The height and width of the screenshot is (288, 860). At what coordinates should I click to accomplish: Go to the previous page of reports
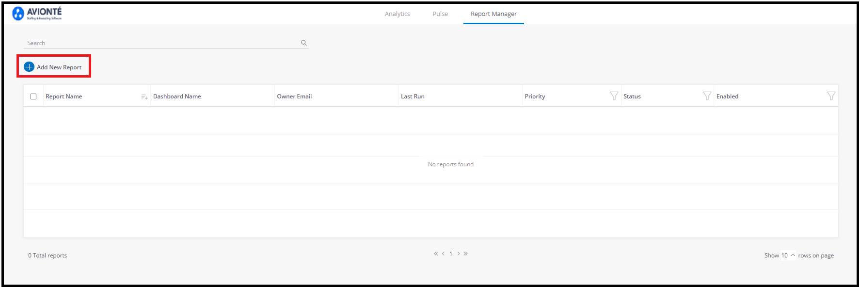point(443,254)
